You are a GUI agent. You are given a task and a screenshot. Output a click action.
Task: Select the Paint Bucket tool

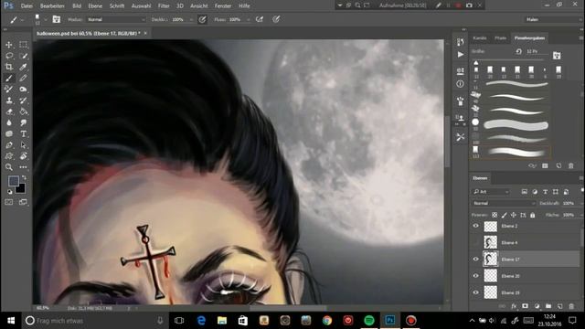pyautogui.click(x=23, y=111)
